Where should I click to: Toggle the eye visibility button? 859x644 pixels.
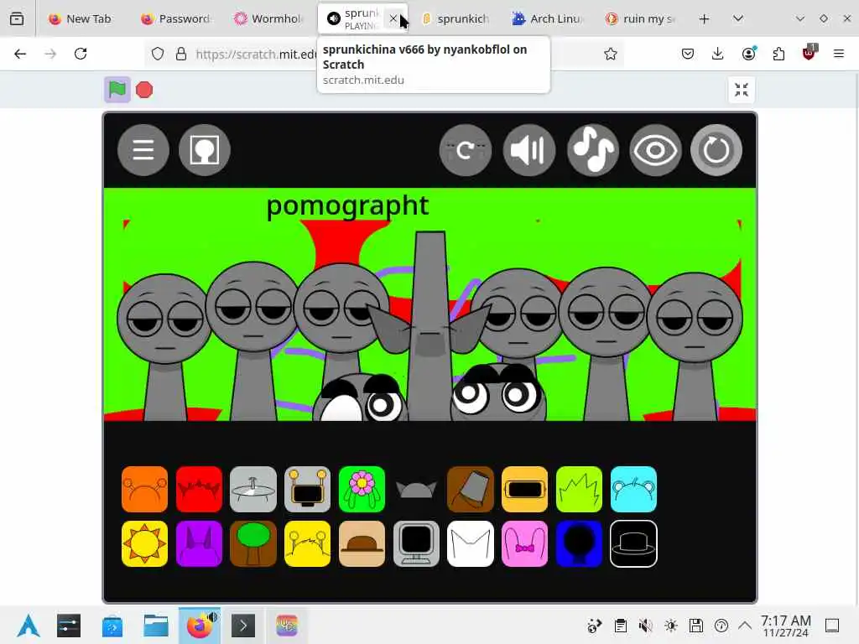(x=655, y=150)
